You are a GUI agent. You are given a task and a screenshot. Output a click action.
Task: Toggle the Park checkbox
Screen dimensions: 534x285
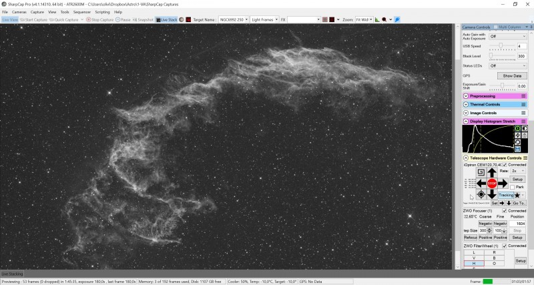[x=512, y=188]
